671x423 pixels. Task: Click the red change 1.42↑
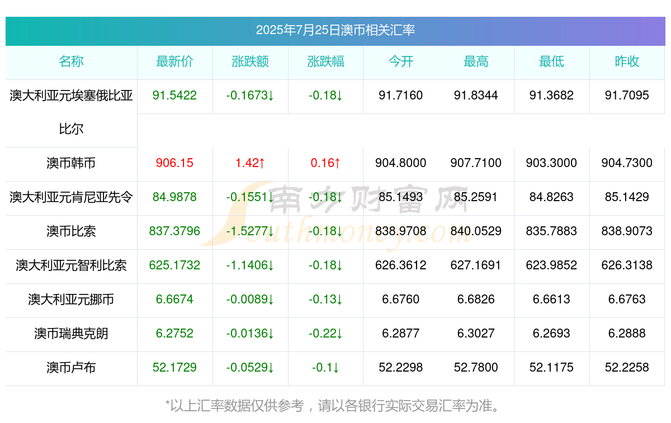tap(251, 163)
